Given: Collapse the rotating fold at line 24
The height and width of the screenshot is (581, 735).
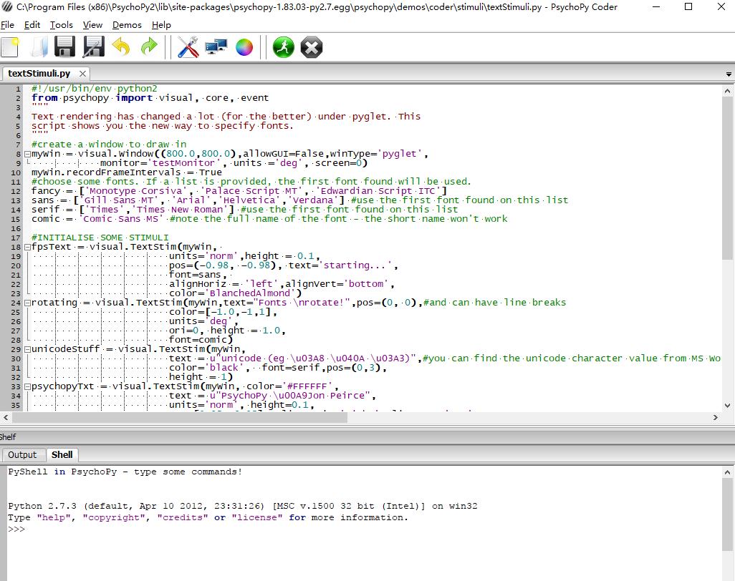Looking at the screenshot, I should coord(27,303).
